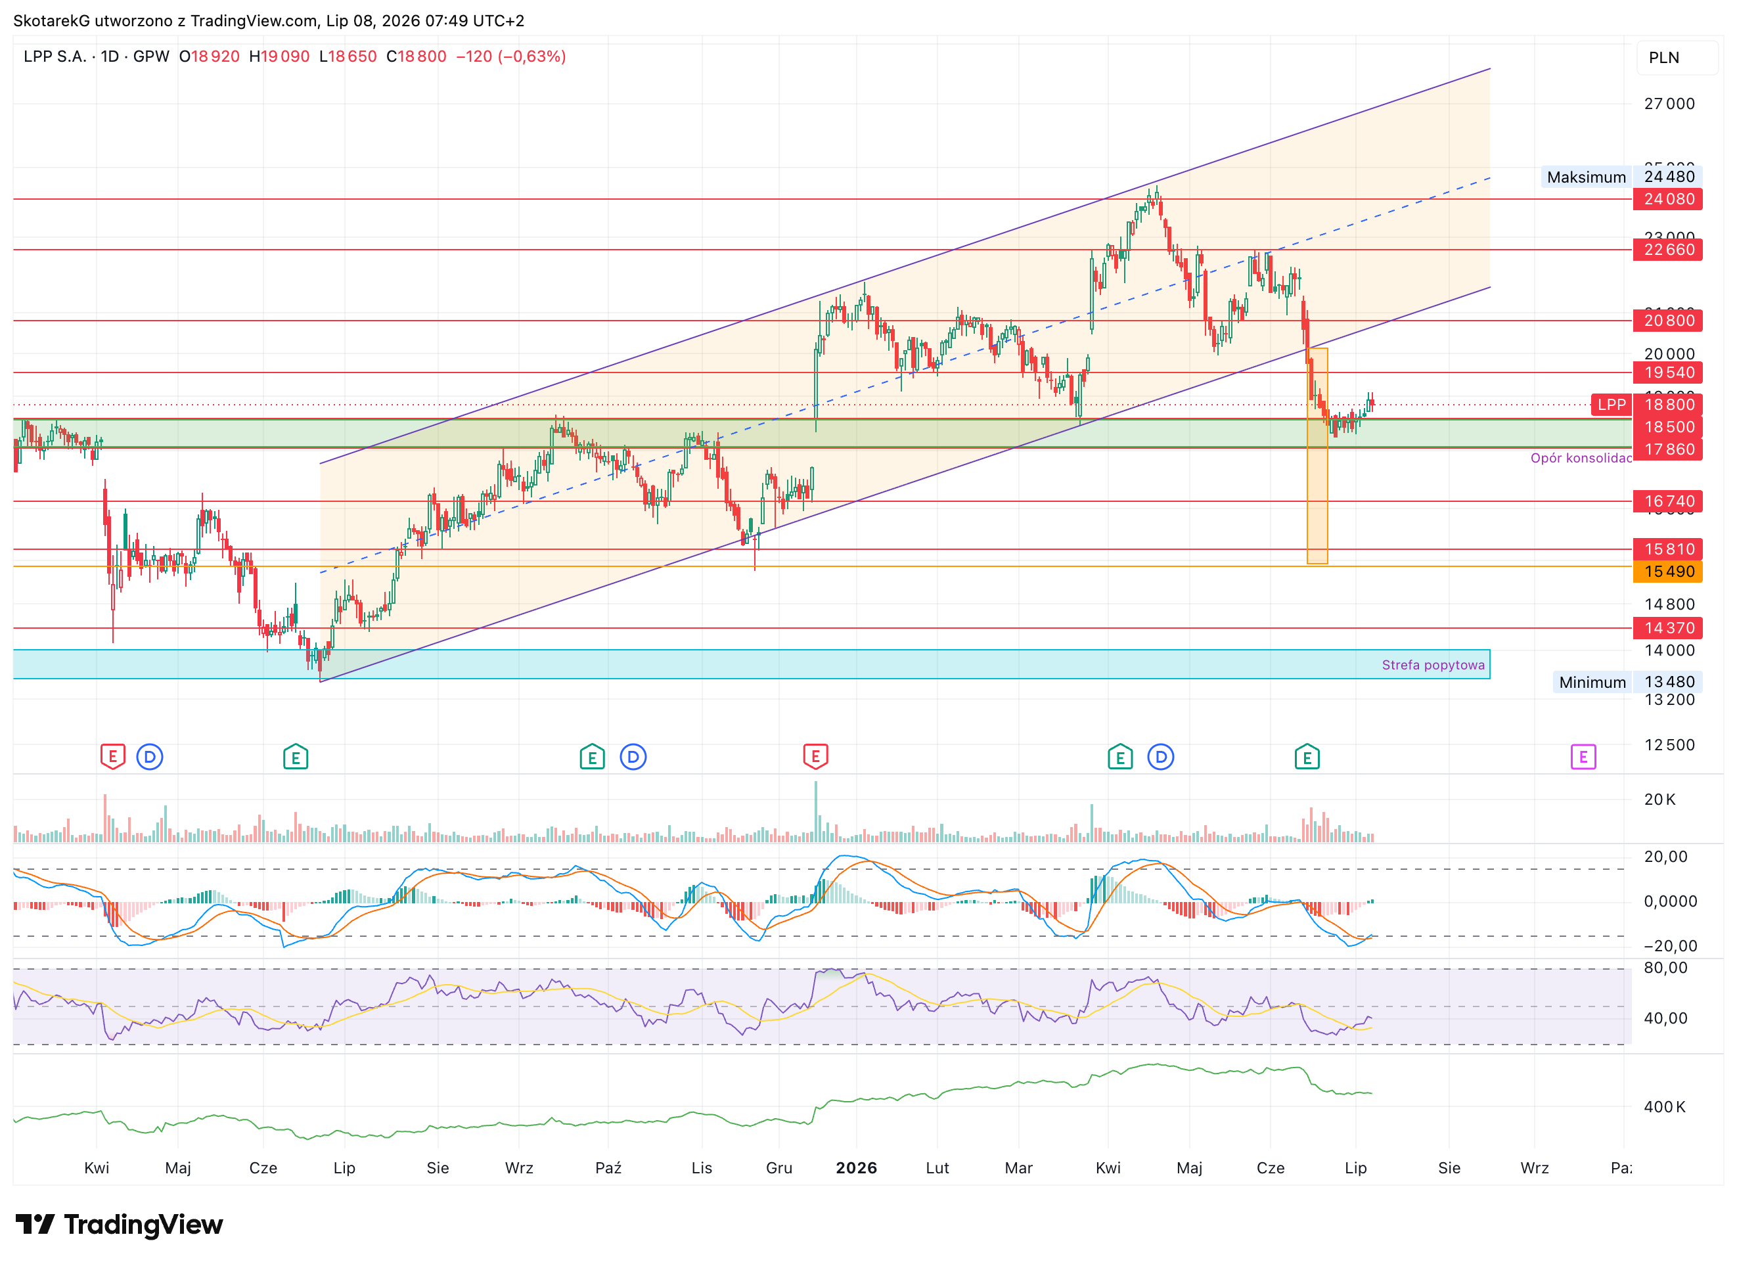Click the 80,00 RSI axis value
The image size is (1737, 1264).
tap(1666, 968)
